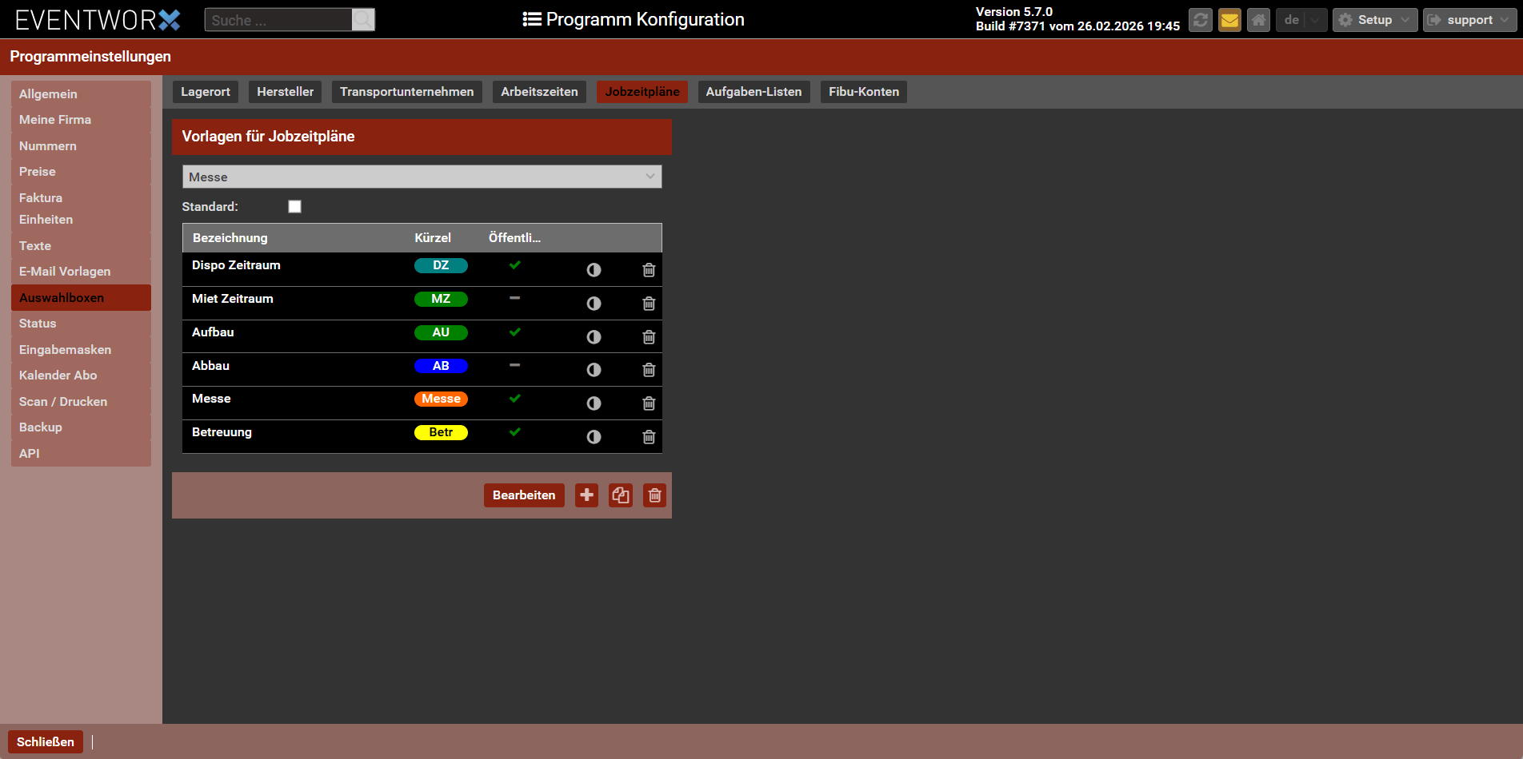
Task: Click the Schließen button
Action: click(46, 742)
